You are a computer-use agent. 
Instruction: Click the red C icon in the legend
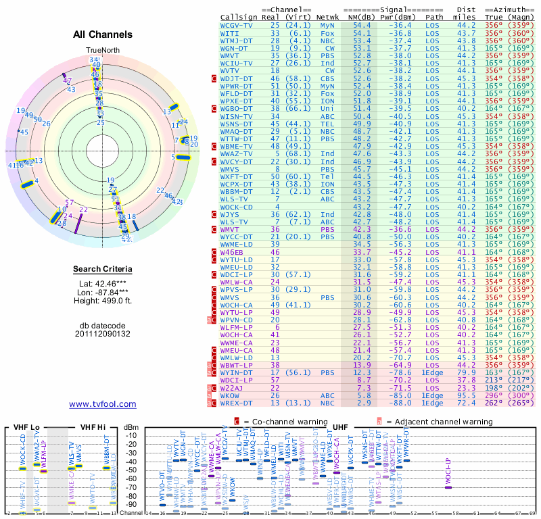point(237,422)
